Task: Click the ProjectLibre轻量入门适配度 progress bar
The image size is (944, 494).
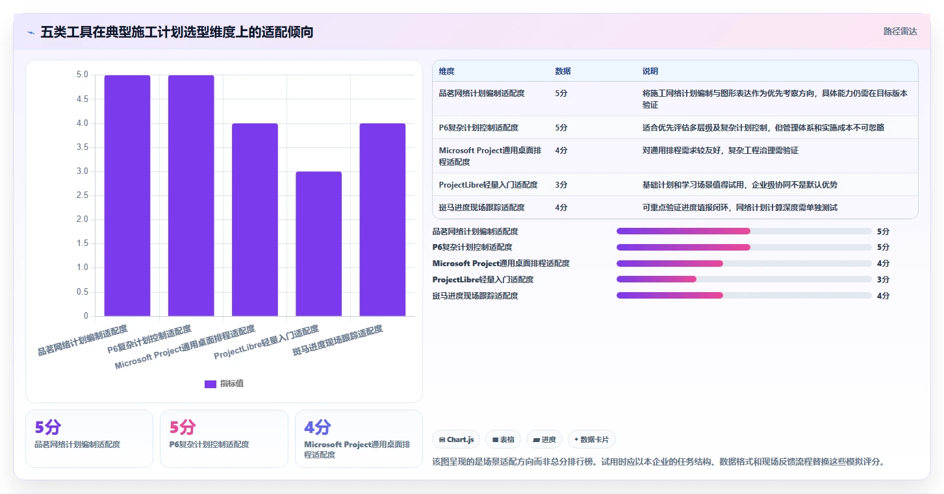Action: click(x=744, y=279)
